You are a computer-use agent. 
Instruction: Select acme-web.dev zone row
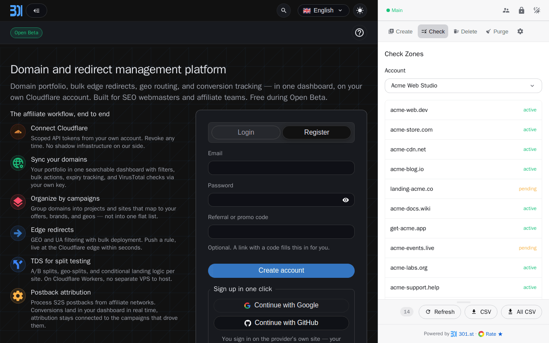click(x=463, y=110)
